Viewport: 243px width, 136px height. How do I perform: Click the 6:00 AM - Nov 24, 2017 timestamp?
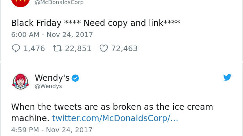click(52, 35)
